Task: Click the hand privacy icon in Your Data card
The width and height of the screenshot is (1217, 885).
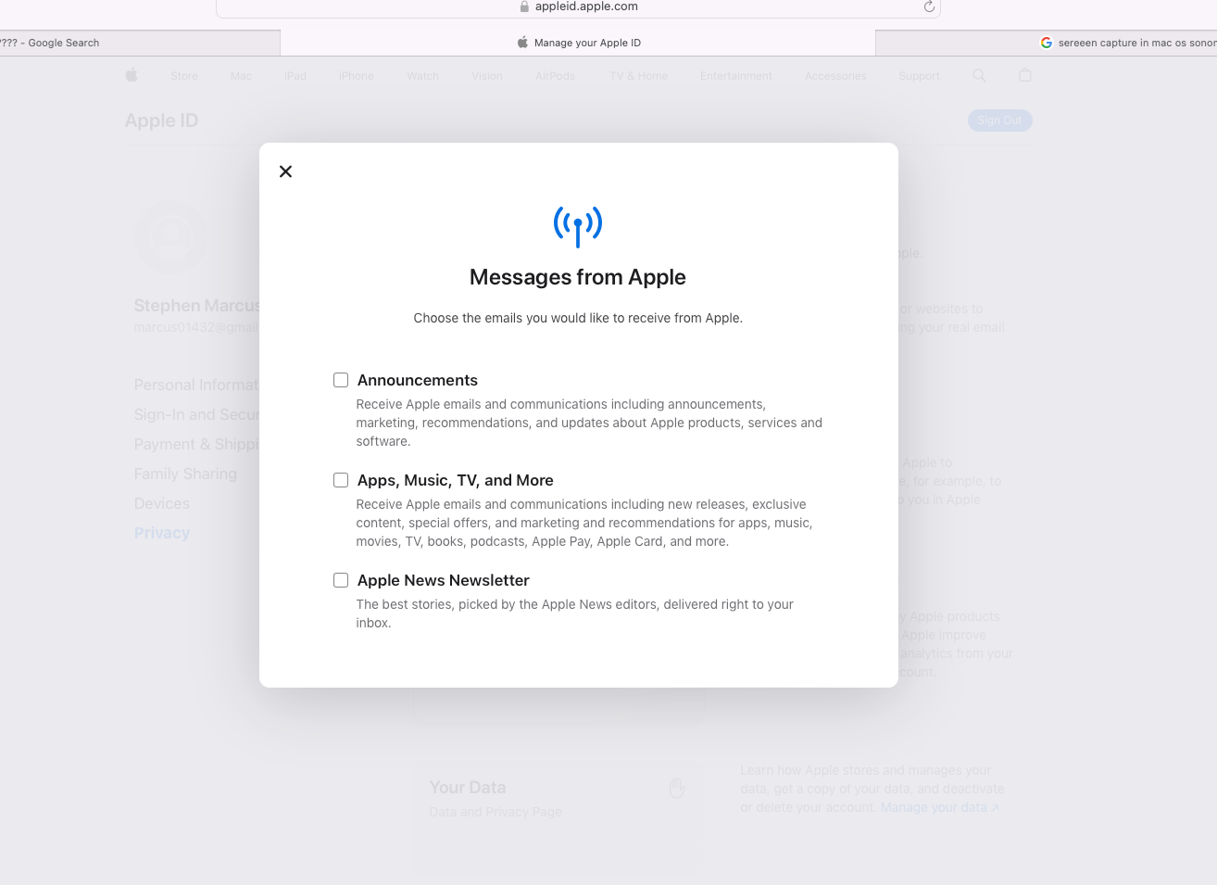Action: tap(677, 788)
